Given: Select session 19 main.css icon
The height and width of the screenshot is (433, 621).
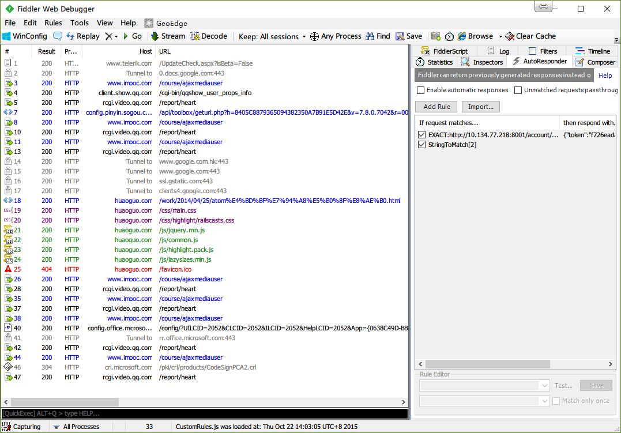Looking at the screenshot, I should point(8,210).
